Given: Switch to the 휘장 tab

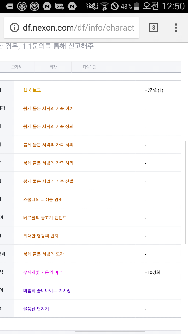Looking at the screenshot, I should coord(53,67).
